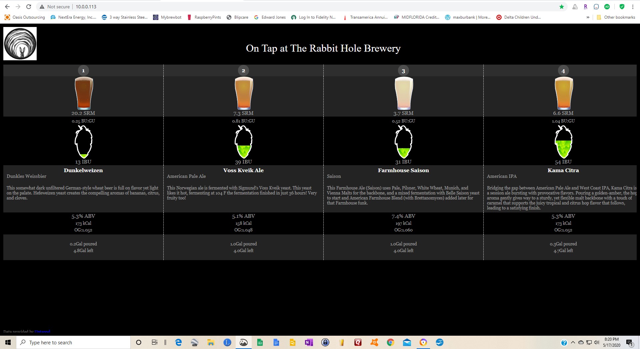640x349 pixels.
Task: Open the notification center icon
Action: pyautogui.click(x=629, y=342)
